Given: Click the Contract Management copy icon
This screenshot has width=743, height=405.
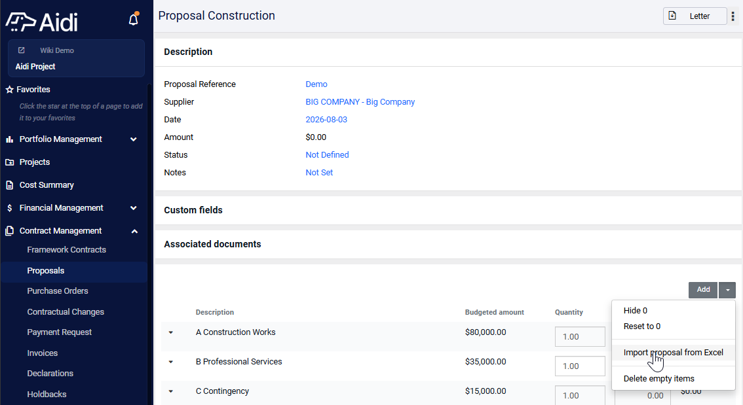Looking at the screenshot, I should (x=9, y=231).
